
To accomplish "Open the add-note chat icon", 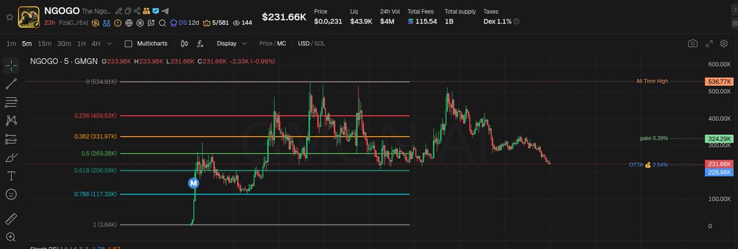I will pyautogui.click(x=151, y=23).
